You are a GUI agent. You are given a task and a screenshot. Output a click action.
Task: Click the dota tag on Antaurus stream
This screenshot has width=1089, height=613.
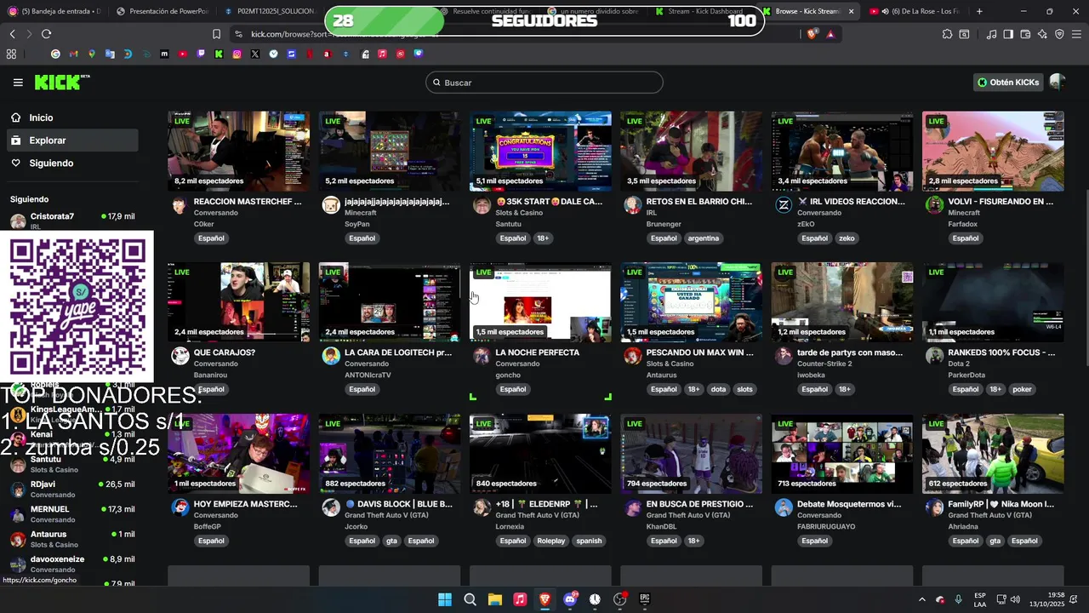pos(718,389)
